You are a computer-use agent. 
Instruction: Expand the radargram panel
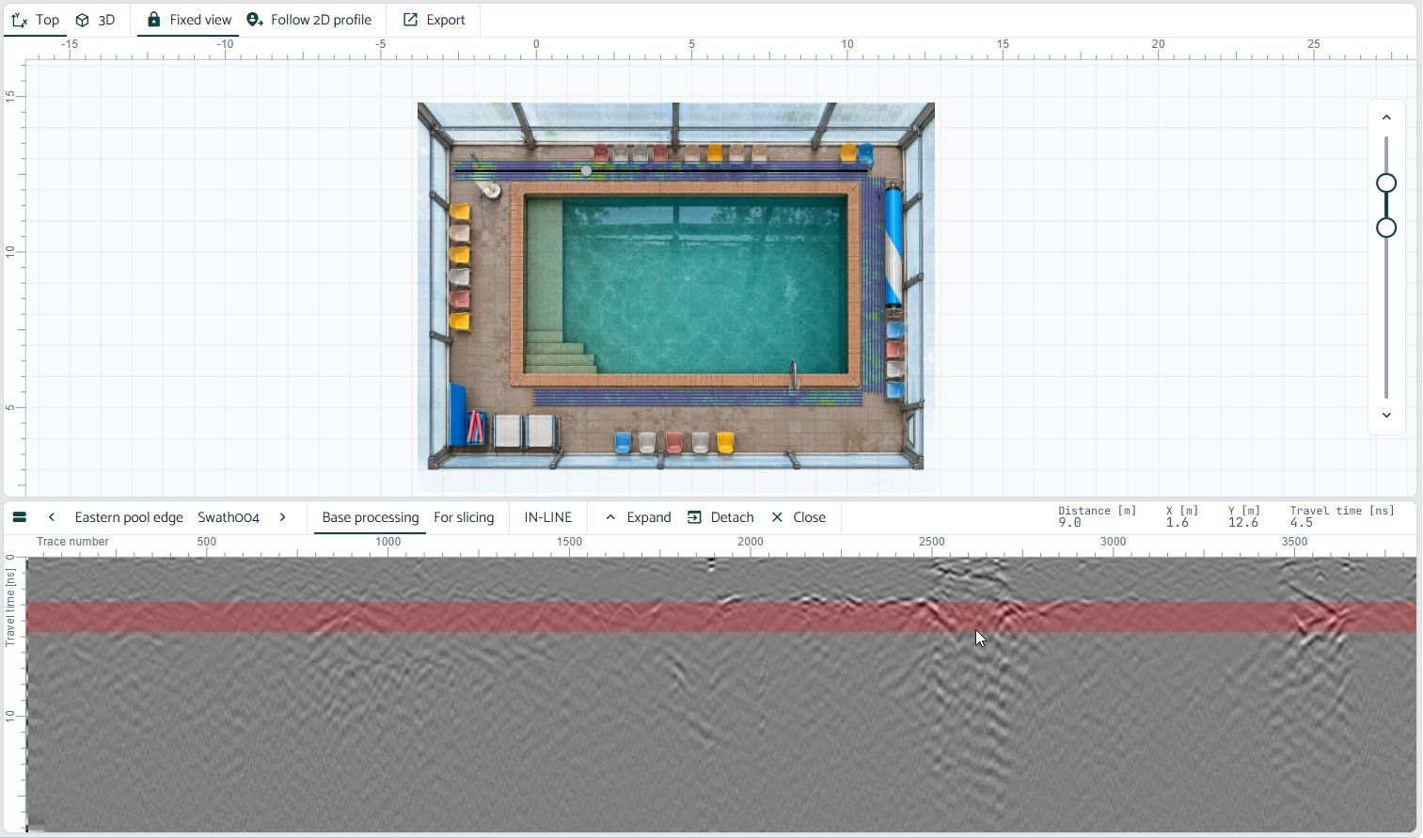click(x=638, y=517)
